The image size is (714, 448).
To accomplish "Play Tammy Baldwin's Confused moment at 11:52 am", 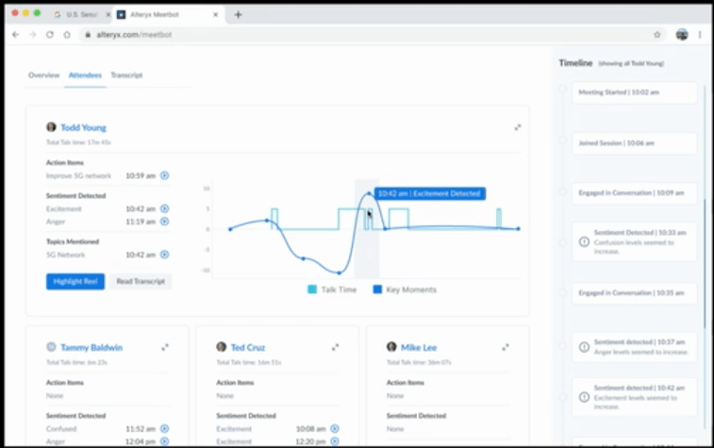I will pyautogui.click(x=164, y=428).
